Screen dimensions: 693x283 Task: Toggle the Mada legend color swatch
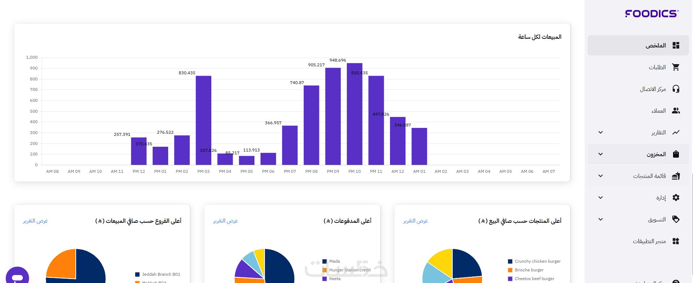coord(325,261)
